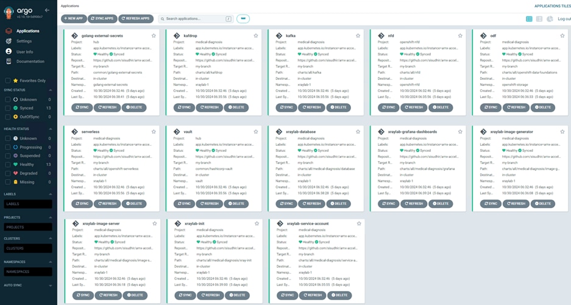
Task: Sync the xraylab-init application
Action: 185,295
